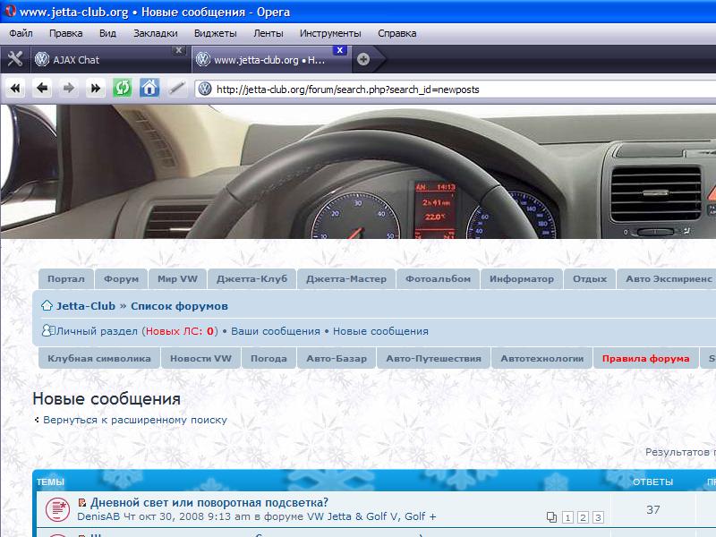This screenshot has width=716, height=537.
Task: Go to page 3 of the topic
Action: pyautogui.click(x=598, y=517)
